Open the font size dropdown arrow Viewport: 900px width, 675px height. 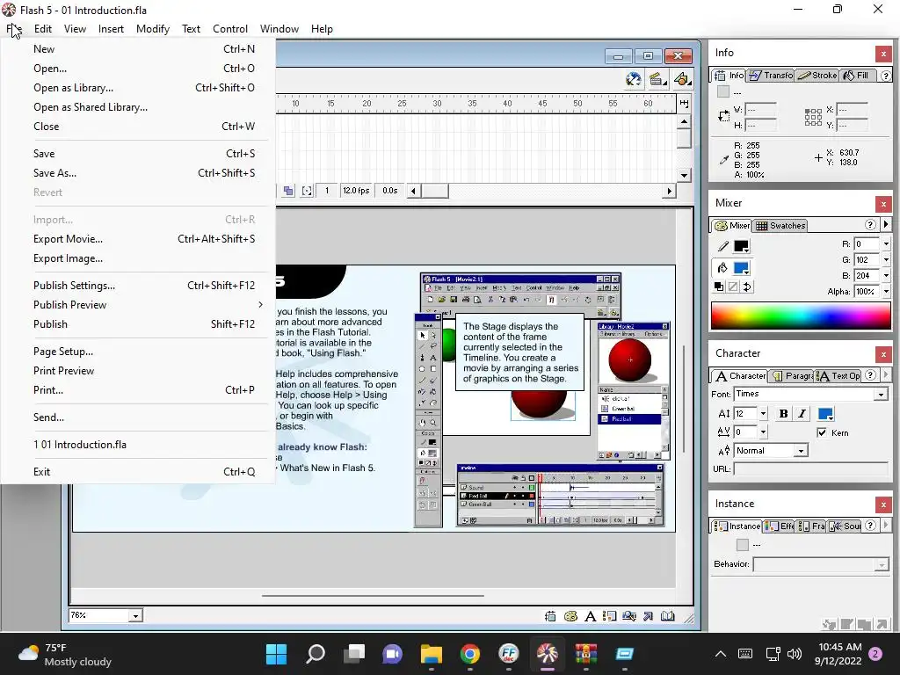[763, 414]
